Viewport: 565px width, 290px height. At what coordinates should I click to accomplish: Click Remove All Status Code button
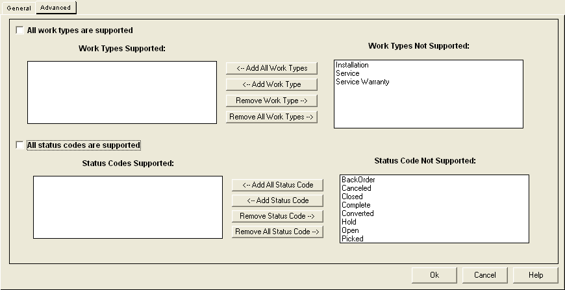[x=277, y=232]
